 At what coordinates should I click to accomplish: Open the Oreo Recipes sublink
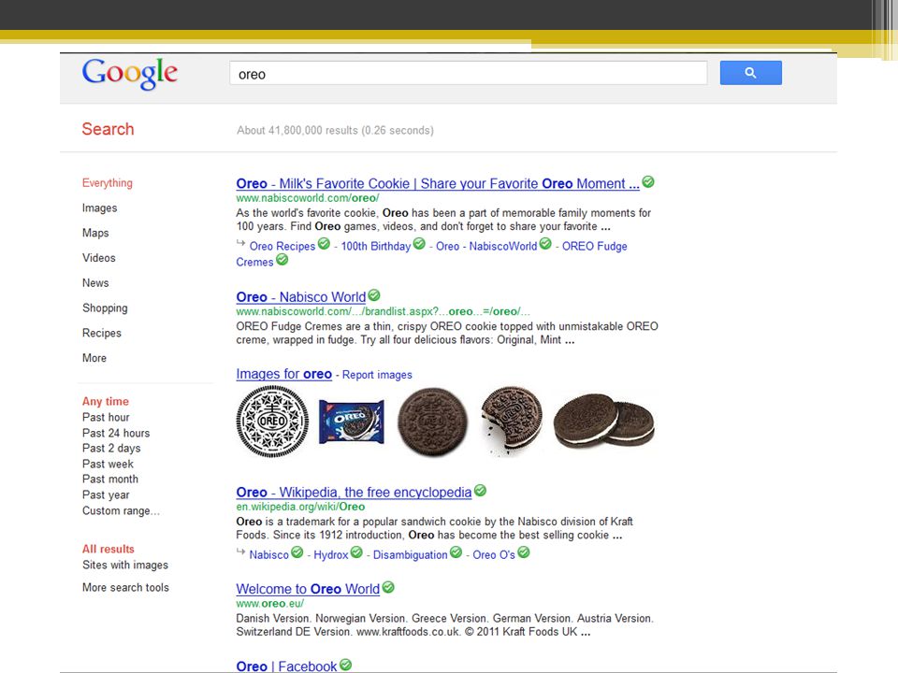(282, 246)
